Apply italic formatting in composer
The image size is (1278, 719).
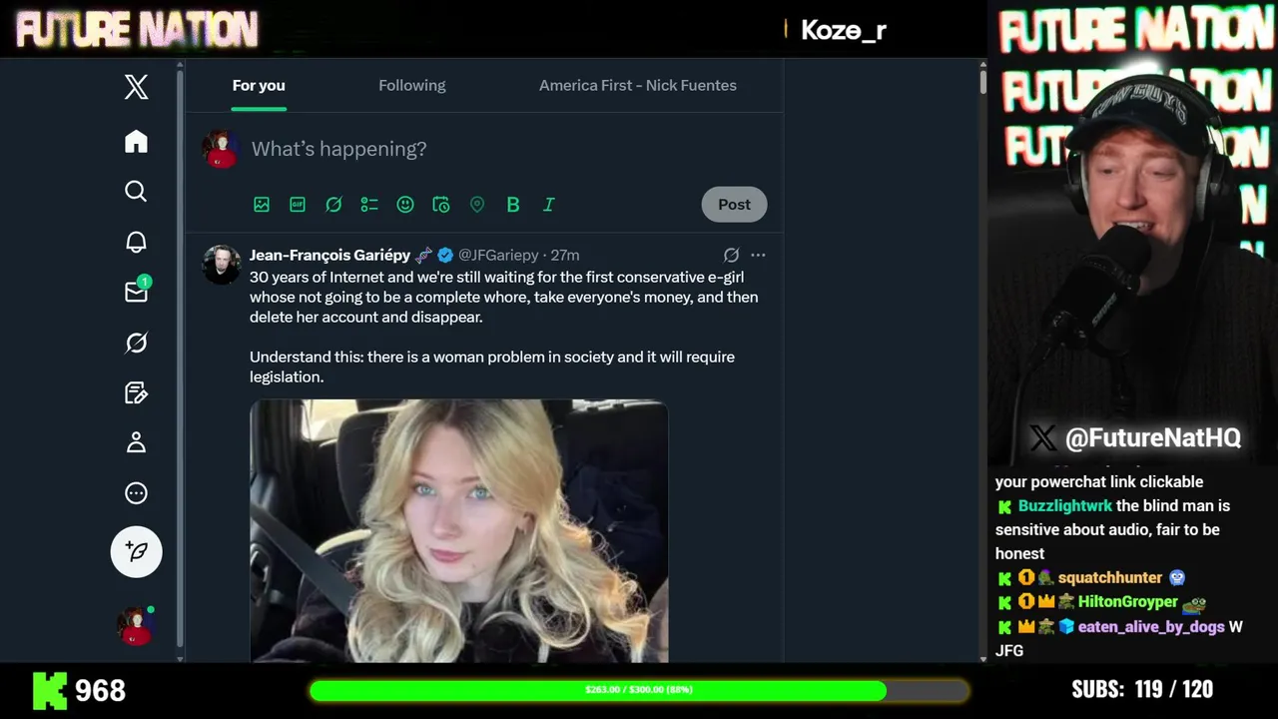pos(549,205)
